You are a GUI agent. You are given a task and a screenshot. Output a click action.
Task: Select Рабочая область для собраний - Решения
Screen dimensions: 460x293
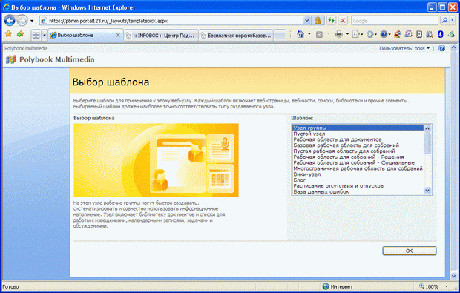(x=358, y=157)
